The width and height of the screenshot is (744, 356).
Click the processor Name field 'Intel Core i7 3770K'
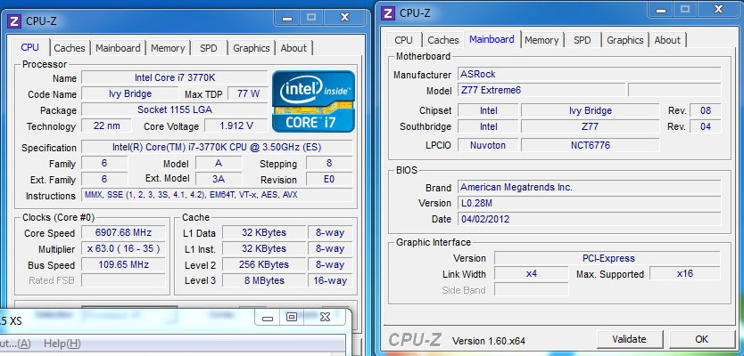click(x=175, y=77)
